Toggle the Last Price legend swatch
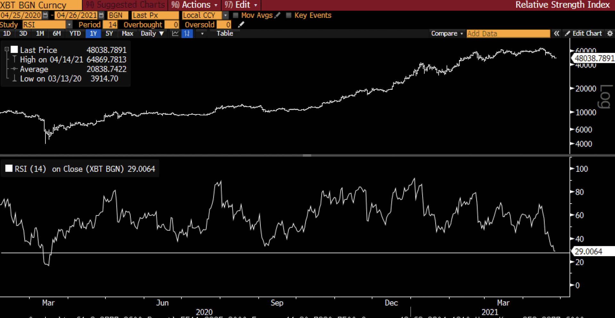Viewport: 615px width, 318px height. [x=14, y=50]
